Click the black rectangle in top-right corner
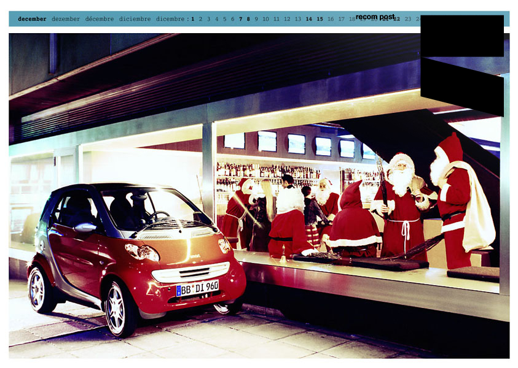 tap(462, 36)
